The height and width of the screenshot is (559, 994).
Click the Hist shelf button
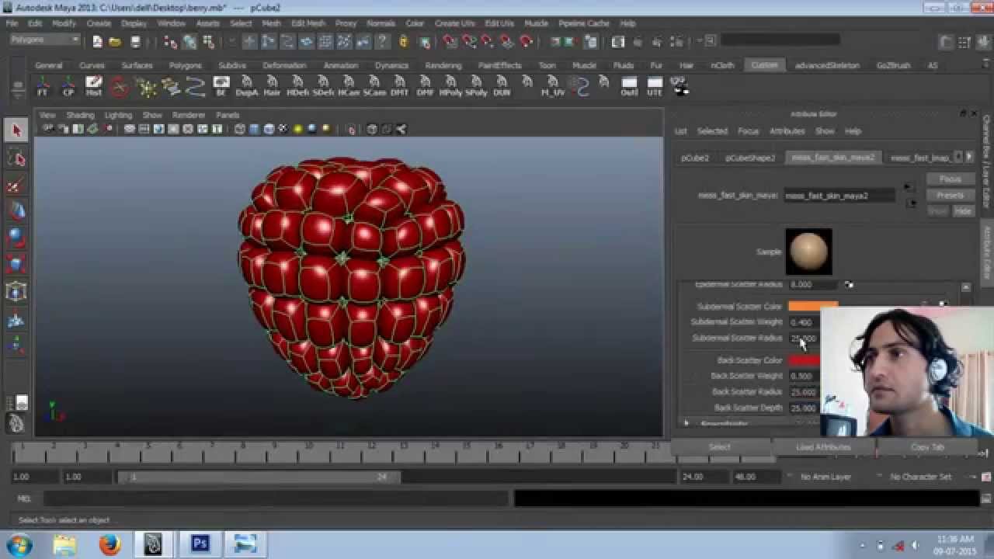coord(94,86)
